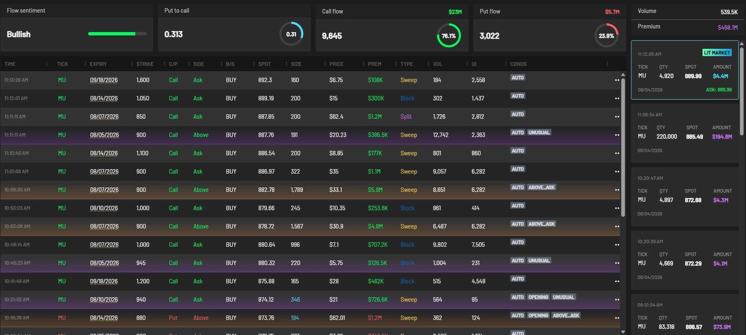Image resolution: width=746 pixels, height=335 pixels.
Task: Click the LIT MARKET badge on the top card
Action: pos(717,53)
